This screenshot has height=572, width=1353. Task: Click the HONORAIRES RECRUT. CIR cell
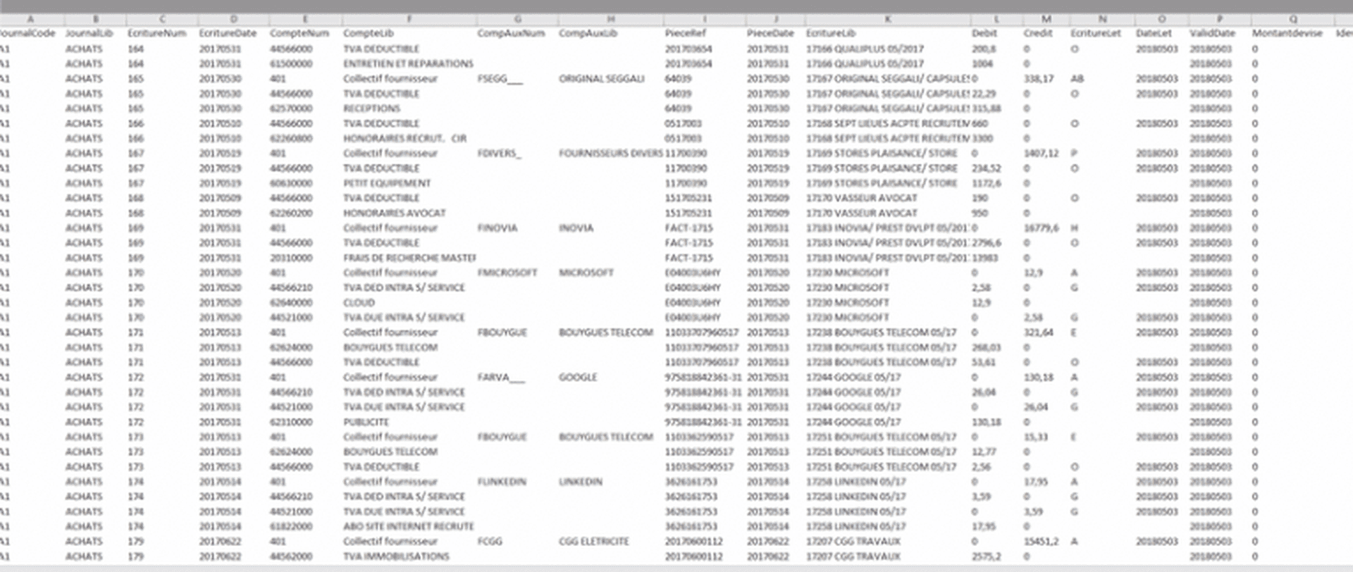(x=404, y=138)
